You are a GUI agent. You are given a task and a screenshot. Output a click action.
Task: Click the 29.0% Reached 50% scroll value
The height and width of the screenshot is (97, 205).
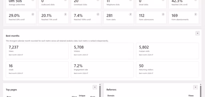pos(14,15)
